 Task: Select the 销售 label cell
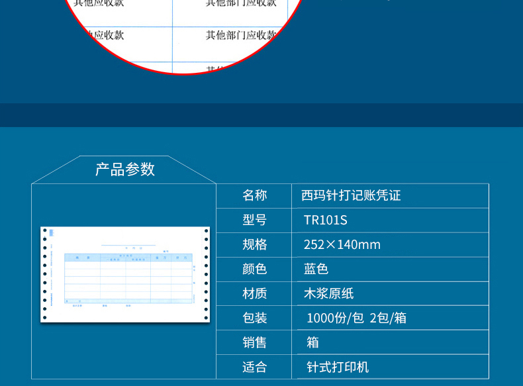(x=254, y=342)
